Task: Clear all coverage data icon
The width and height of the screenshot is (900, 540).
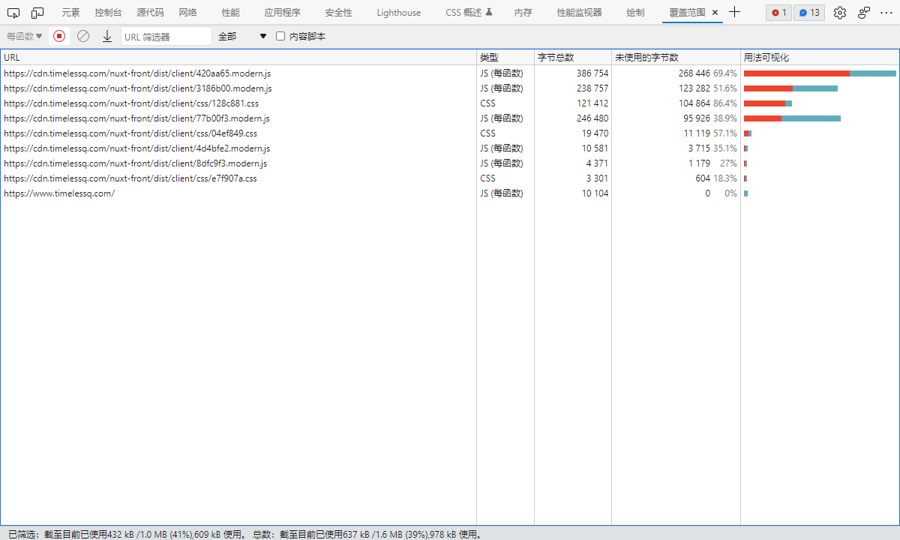Action: pos(83,36)
